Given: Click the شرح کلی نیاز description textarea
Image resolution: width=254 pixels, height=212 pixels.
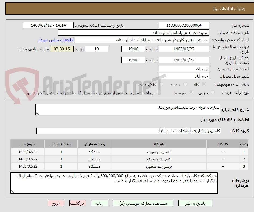Looking at the screenshot, I should (128, 110).
